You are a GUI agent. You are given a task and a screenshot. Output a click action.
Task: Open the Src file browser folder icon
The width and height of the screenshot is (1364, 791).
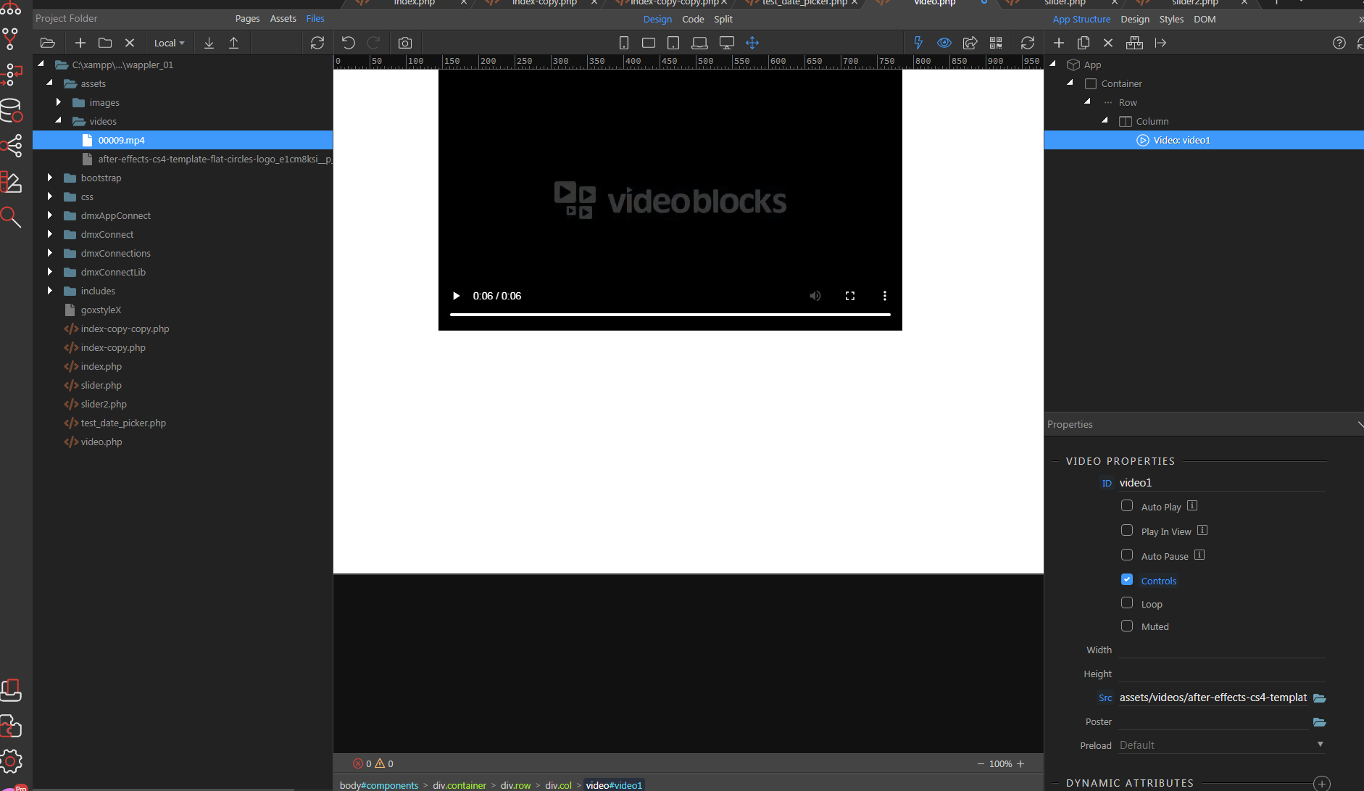click(x=1319, y=698)
